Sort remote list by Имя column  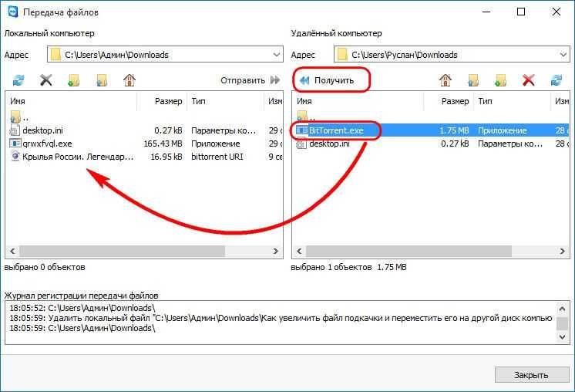358,101
